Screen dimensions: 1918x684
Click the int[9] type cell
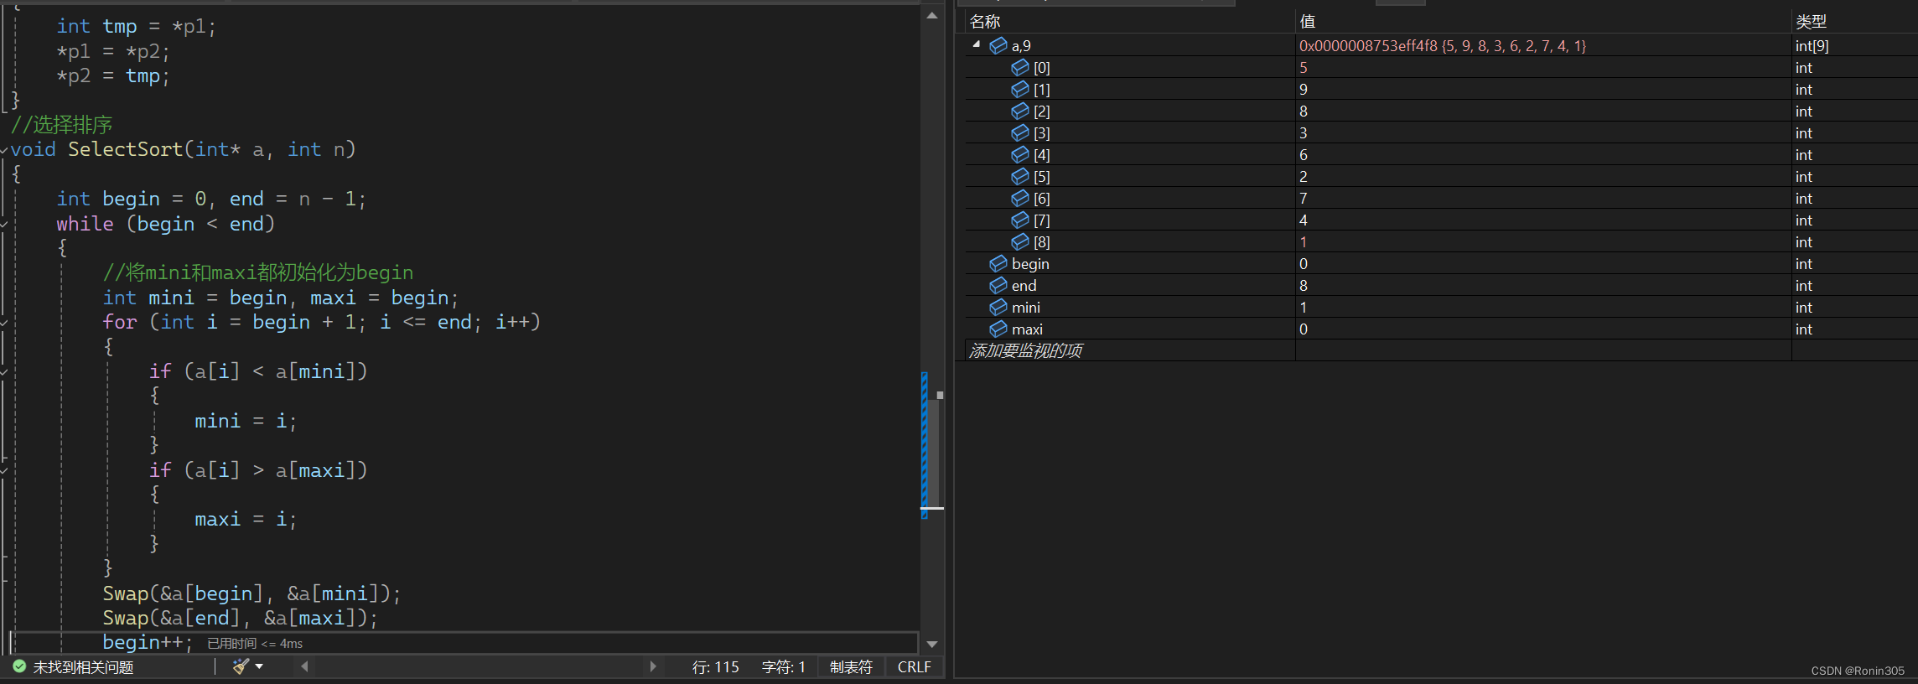1812,45
